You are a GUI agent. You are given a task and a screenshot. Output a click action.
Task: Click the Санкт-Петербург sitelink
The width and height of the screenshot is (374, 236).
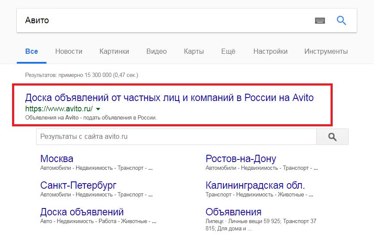[x=78, y=185]
